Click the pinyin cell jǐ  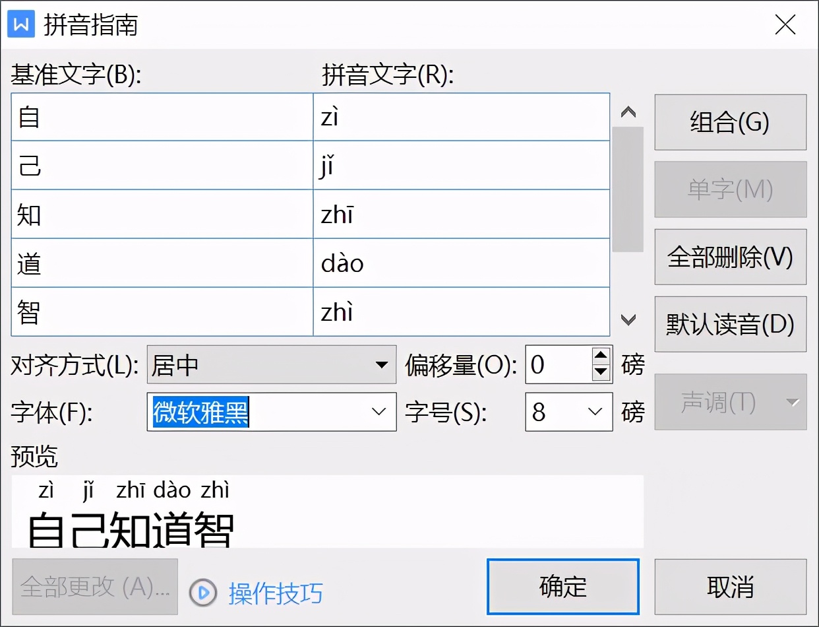(x=462, y=166)
